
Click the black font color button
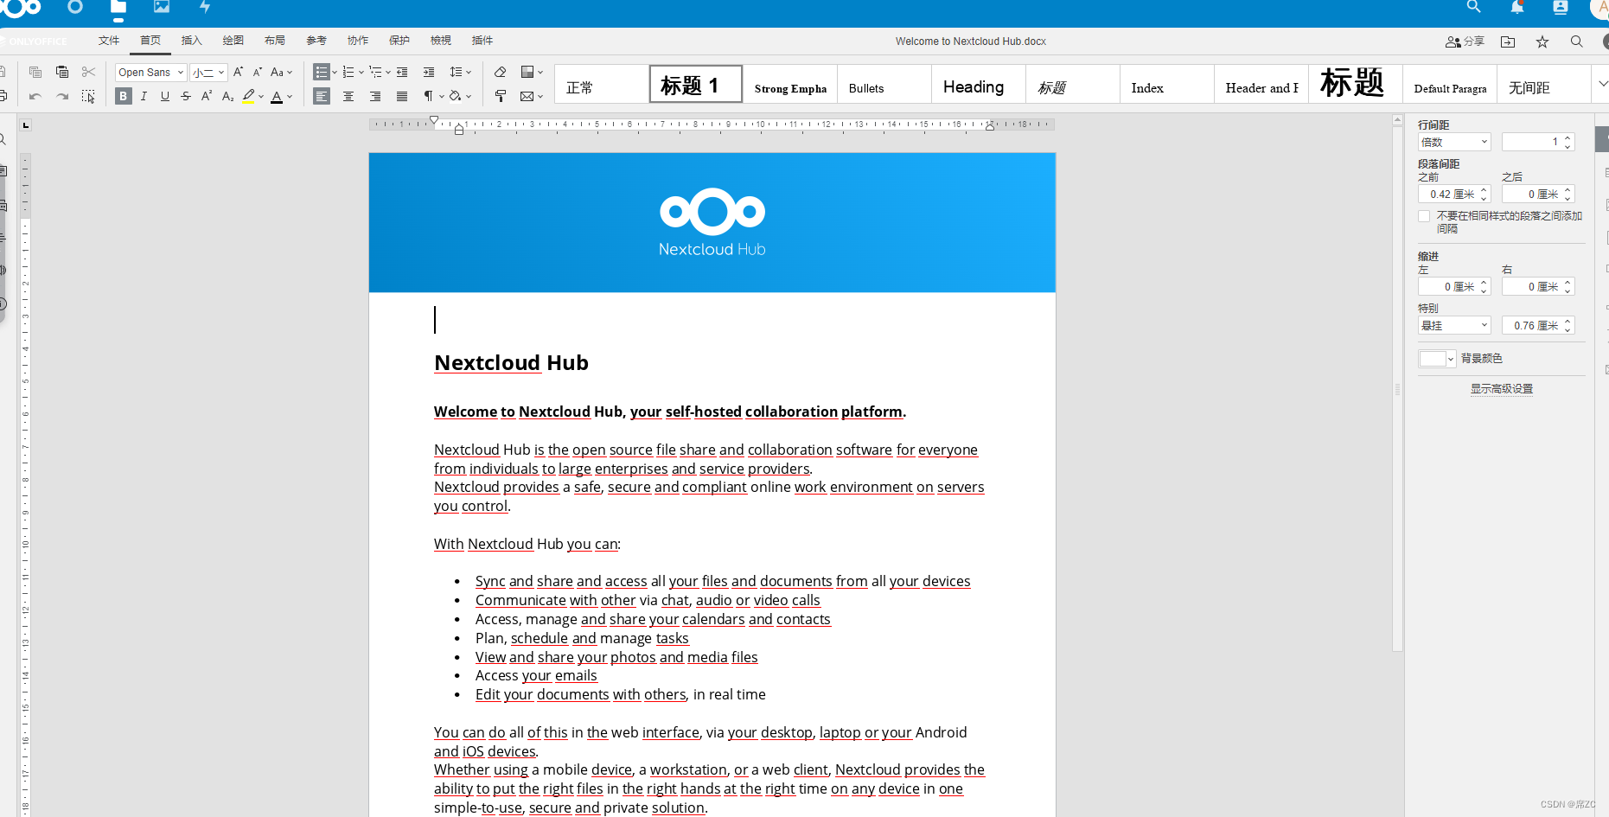click(277, 97)
